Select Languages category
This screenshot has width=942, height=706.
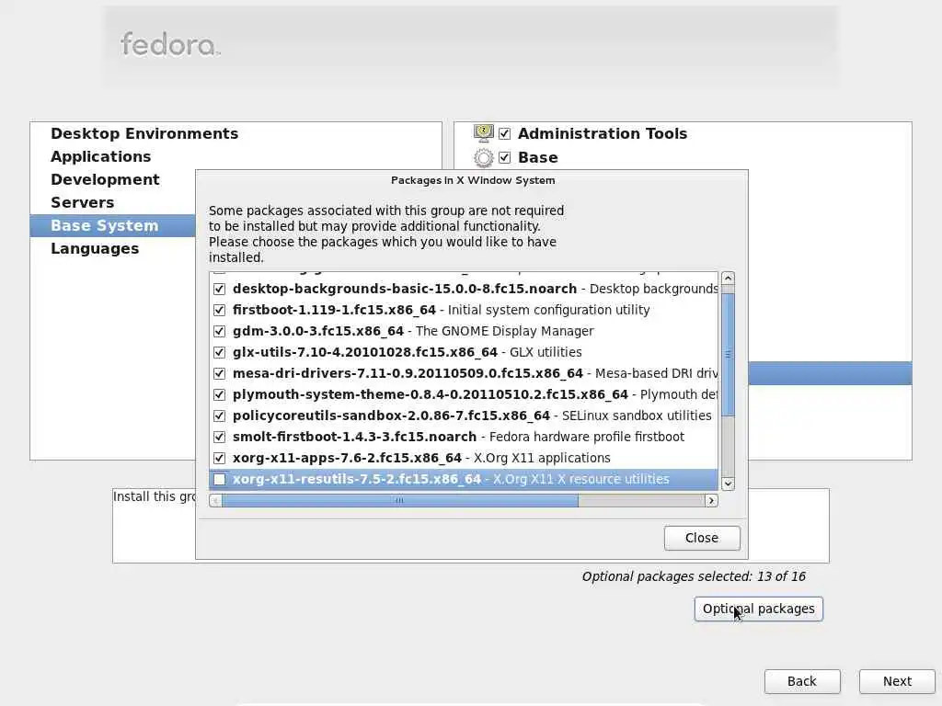[95, 248]
